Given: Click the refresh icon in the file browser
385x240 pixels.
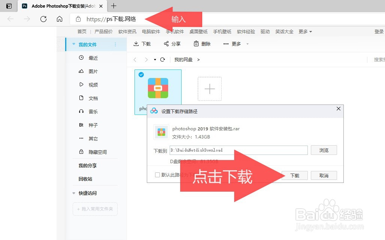Looking at the screenshot, I should coord(163,59).
